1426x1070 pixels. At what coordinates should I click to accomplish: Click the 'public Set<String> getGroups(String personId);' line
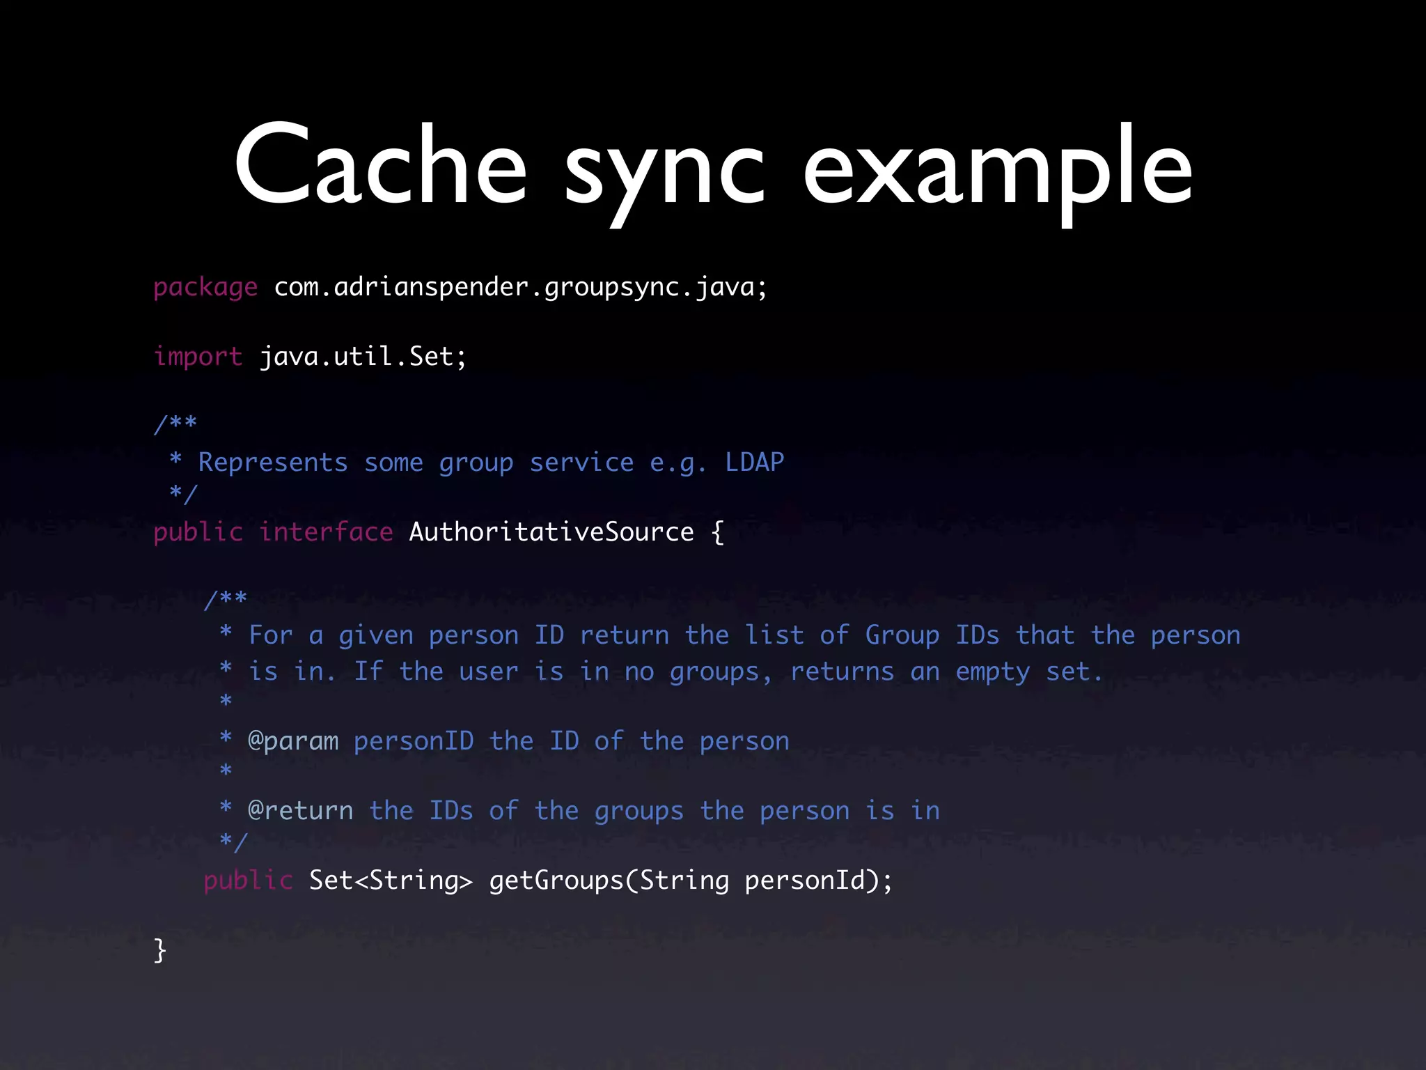pyautogui.click(x=548, y=881)
